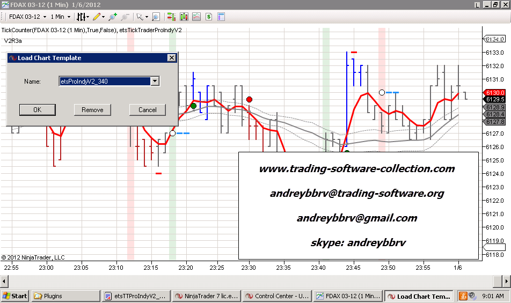Screen dimensions: 511x303
Task: Click the Remove template button
Action: click(92, 110)
